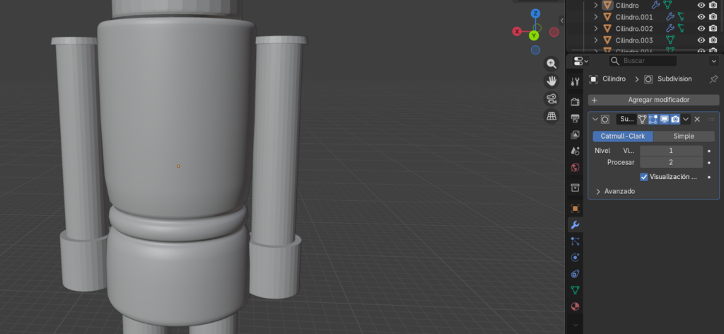
Task: Click the modifier name field "Su..."
Action: (x=627, y=119)
